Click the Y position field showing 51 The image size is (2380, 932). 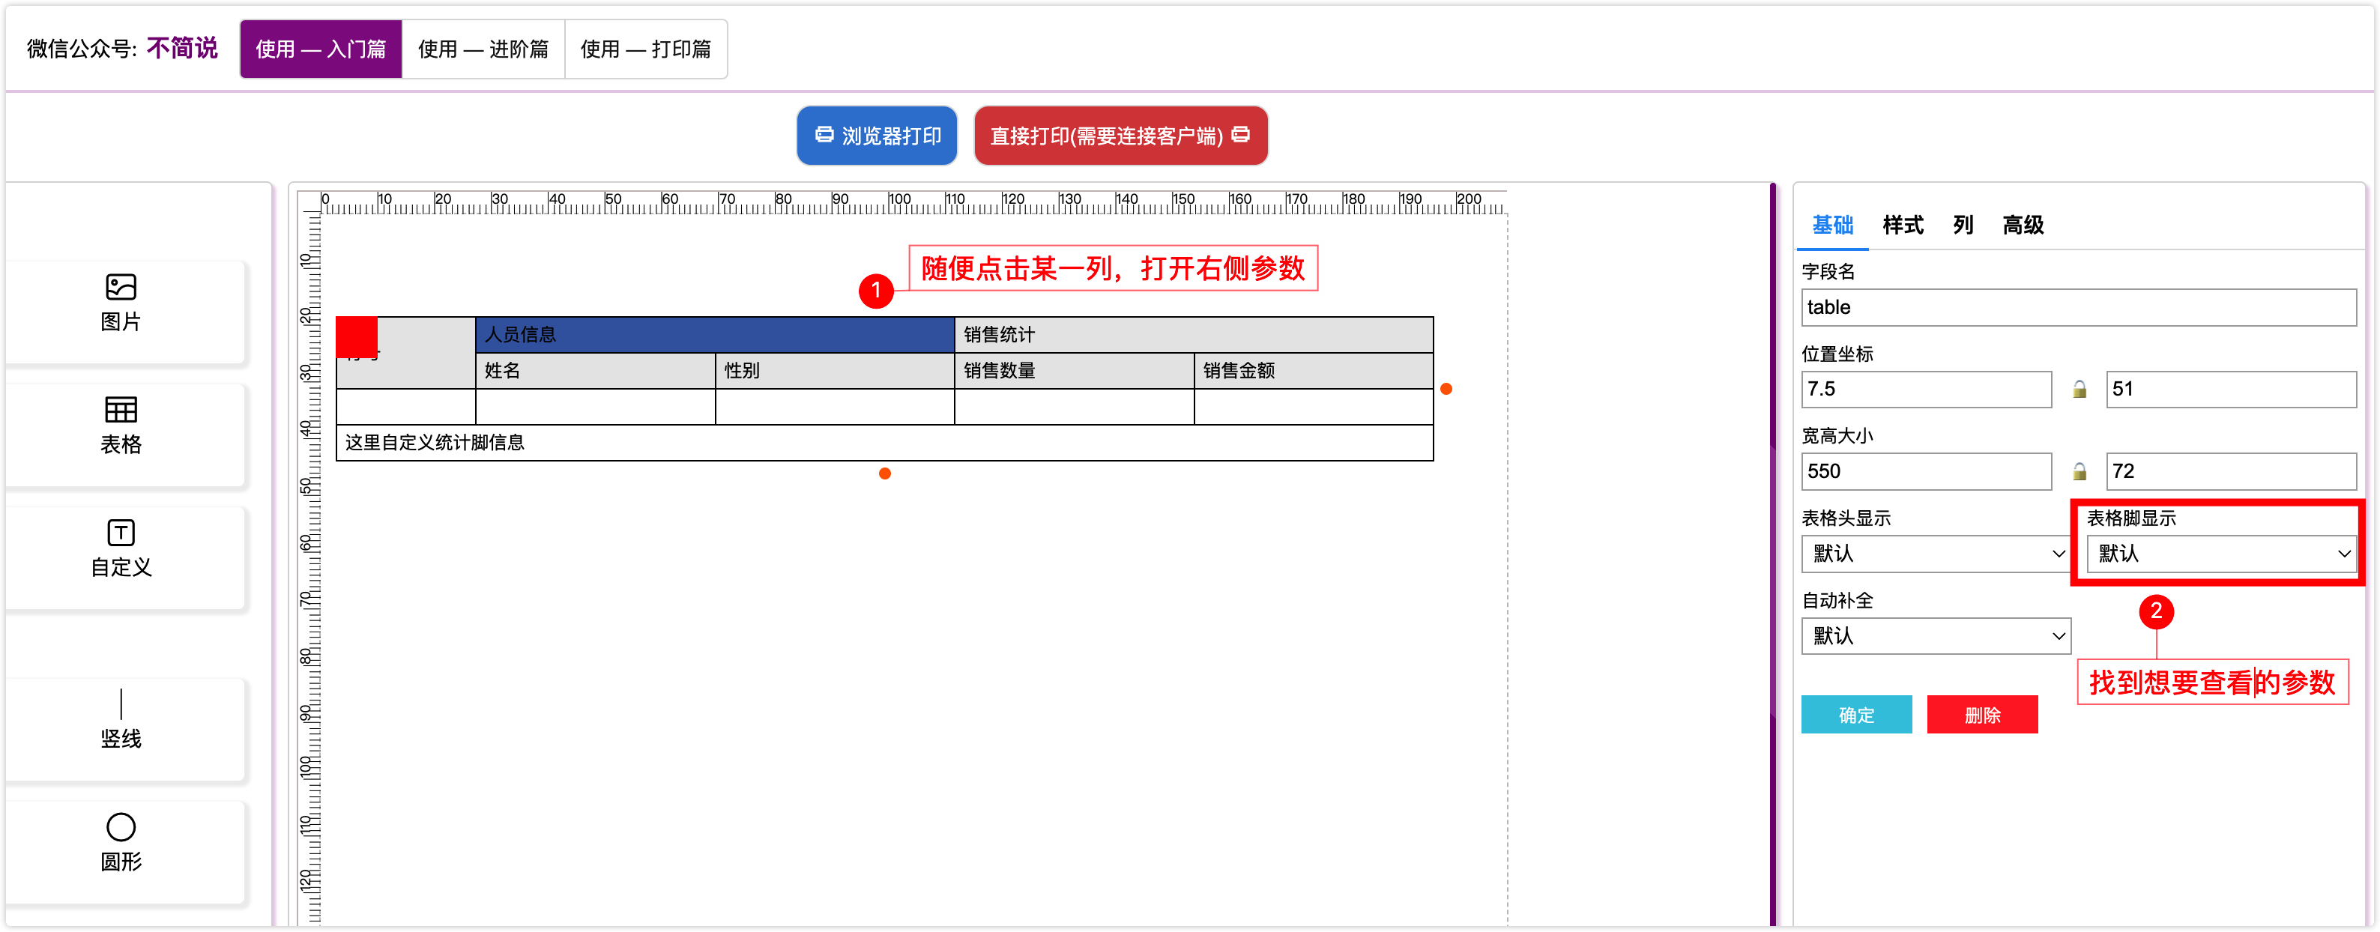point(2232,389)
